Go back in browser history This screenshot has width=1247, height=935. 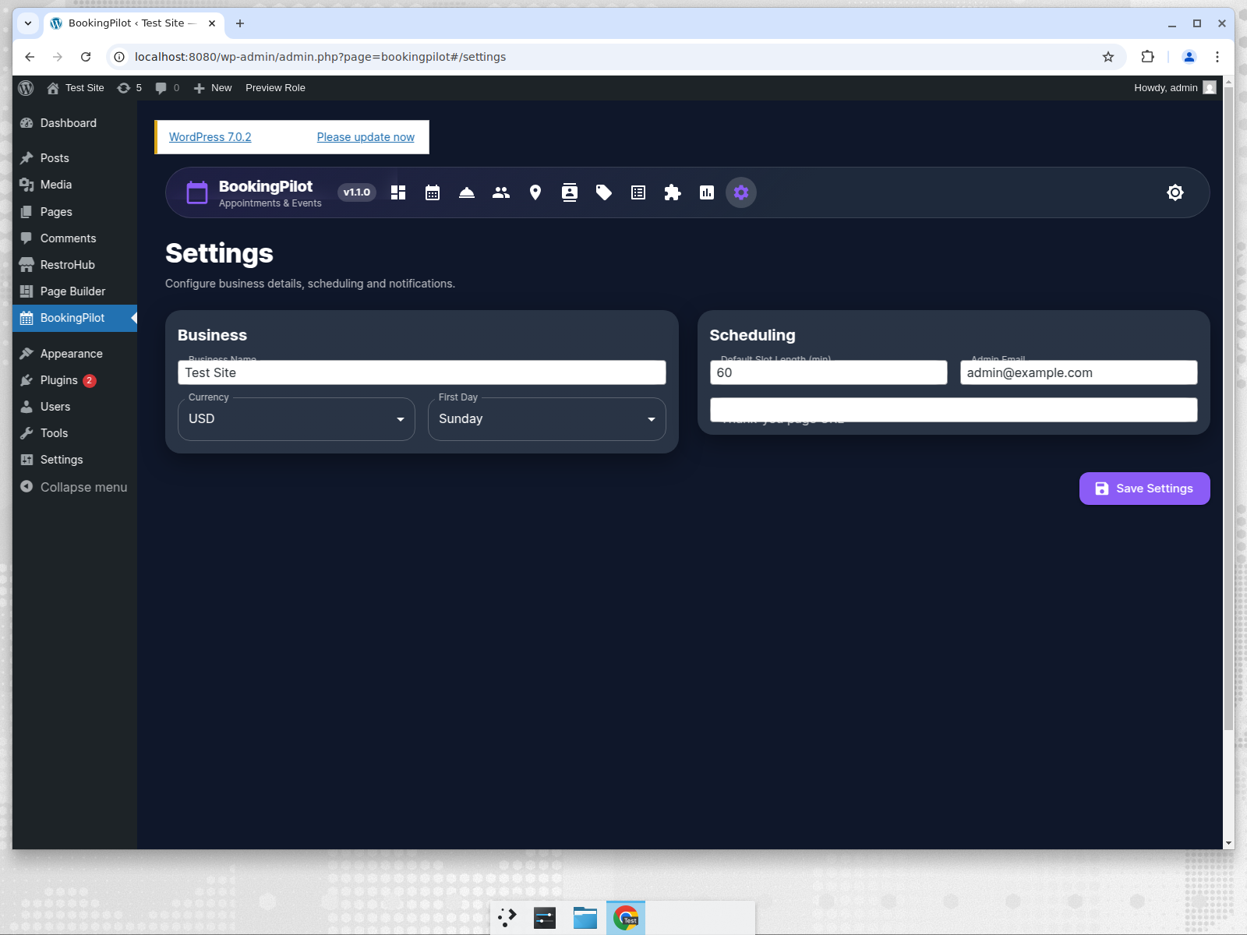[30, 57]
